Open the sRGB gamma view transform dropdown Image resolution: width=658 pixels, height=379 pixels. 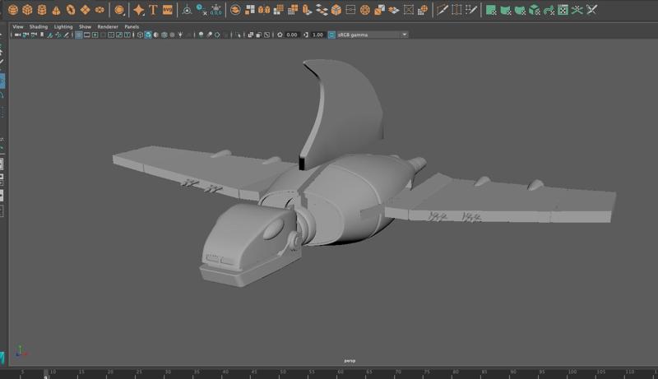tap(372, 35)
